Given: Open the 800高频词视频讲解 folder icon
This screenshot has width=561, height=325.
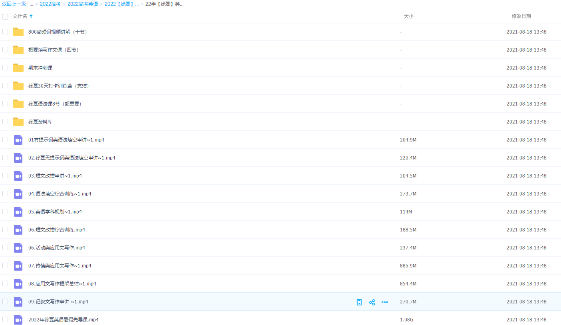Looking at the screenshot, I should [x=18, y=32].
